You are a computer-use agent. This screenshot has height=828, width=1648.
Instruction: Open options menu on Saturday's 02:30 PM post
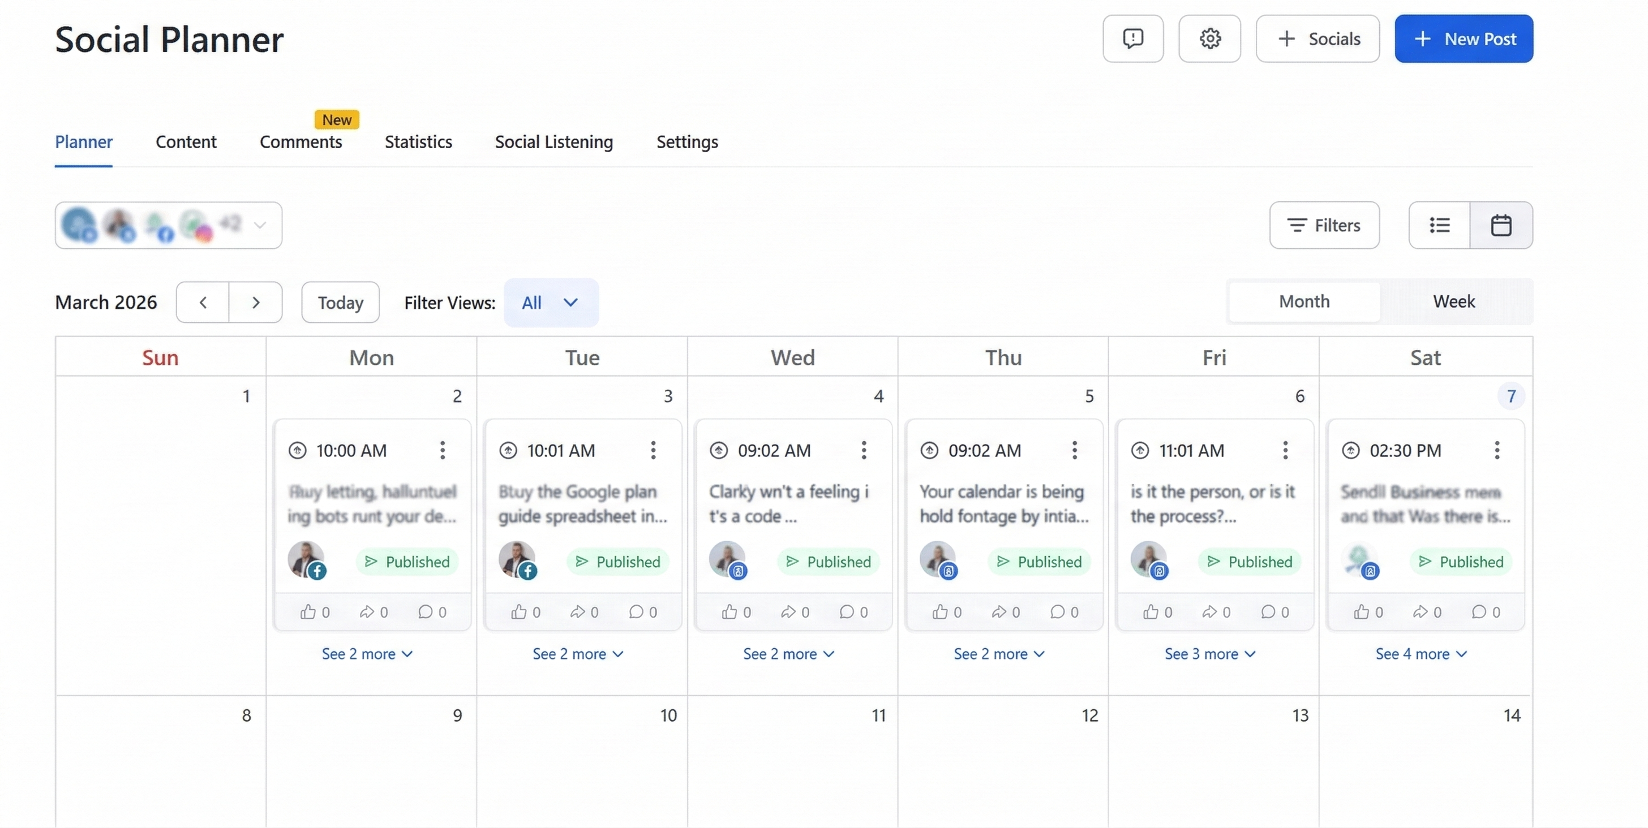(x=1496, y=450)
